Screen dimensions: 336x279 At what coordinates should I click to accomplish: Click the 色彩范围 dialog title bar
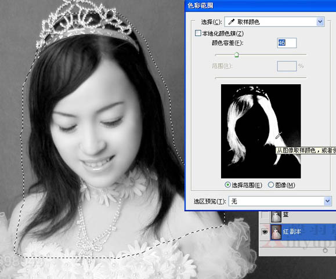(x=261, y=6)
